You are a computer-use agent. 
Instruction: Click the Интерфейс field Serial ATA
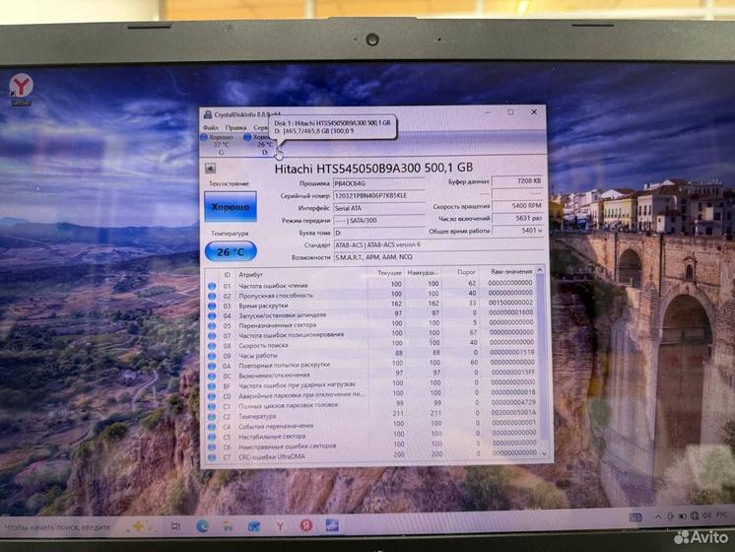tap(378, 208)
